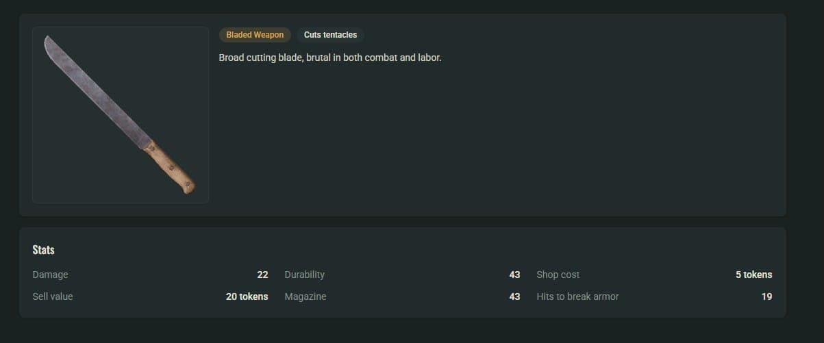Viewport: 824px width, 343px height.
Task: Click the Damage value 22
Action: [262, 275]
